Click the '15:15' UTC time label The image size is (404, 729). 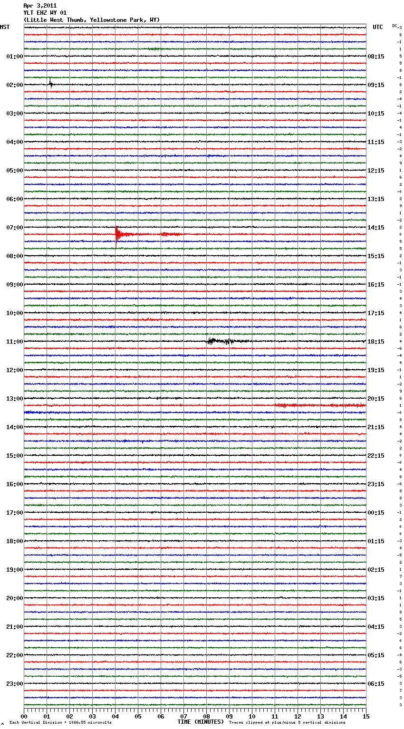(376, 256)
